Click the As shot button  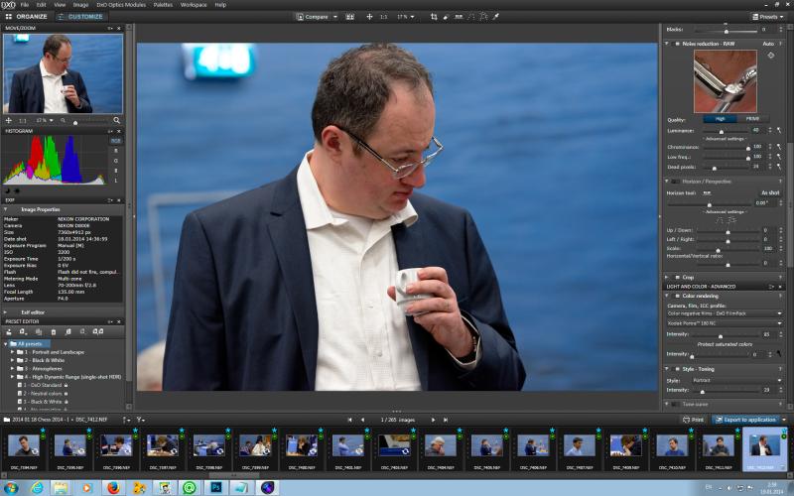[770, 192]
